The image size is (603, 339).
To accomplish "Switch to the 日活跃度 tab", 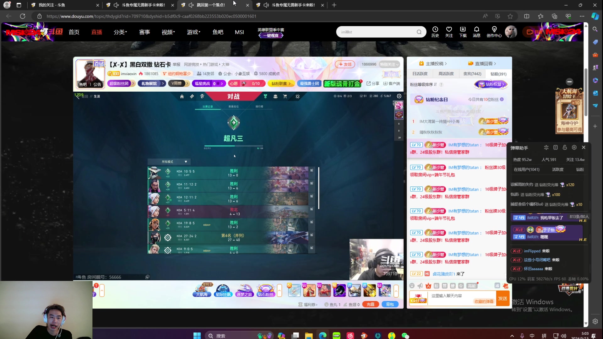I will (420, 74).
